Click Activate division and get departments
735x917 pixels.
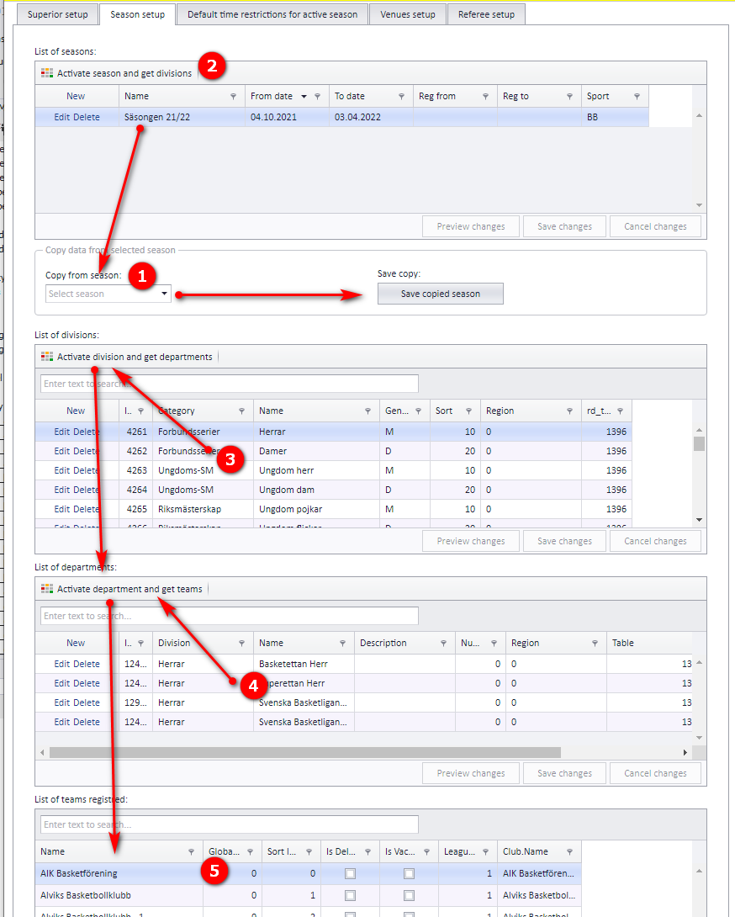127,357
